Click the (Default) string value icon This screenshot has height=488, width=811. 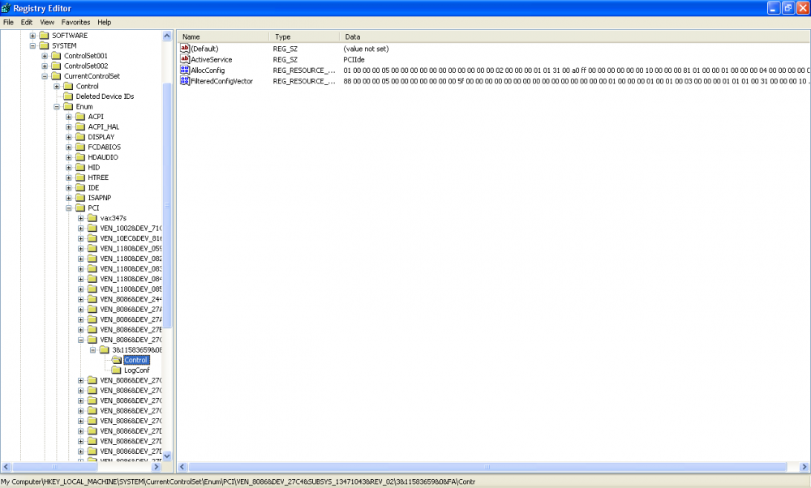tap(185, 49)
